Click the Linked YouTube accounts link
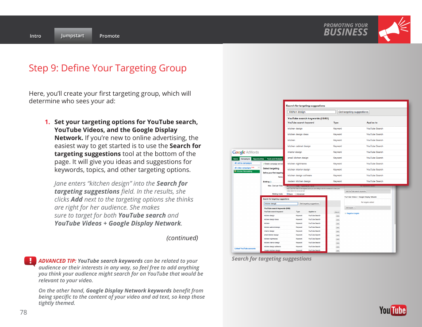 click(x=245, y=249)
